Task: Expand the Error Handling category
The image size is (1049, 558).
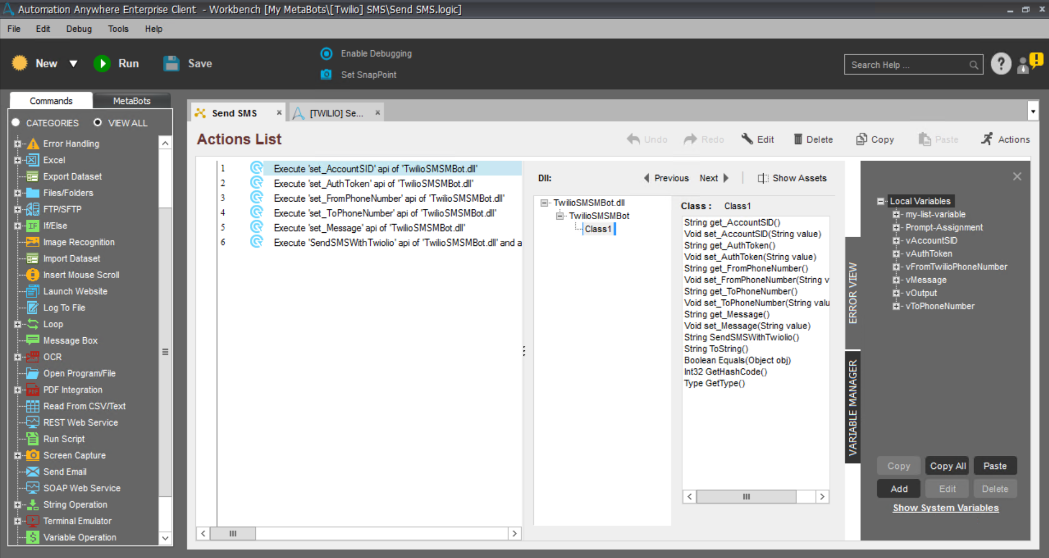Action: point(18,144)
